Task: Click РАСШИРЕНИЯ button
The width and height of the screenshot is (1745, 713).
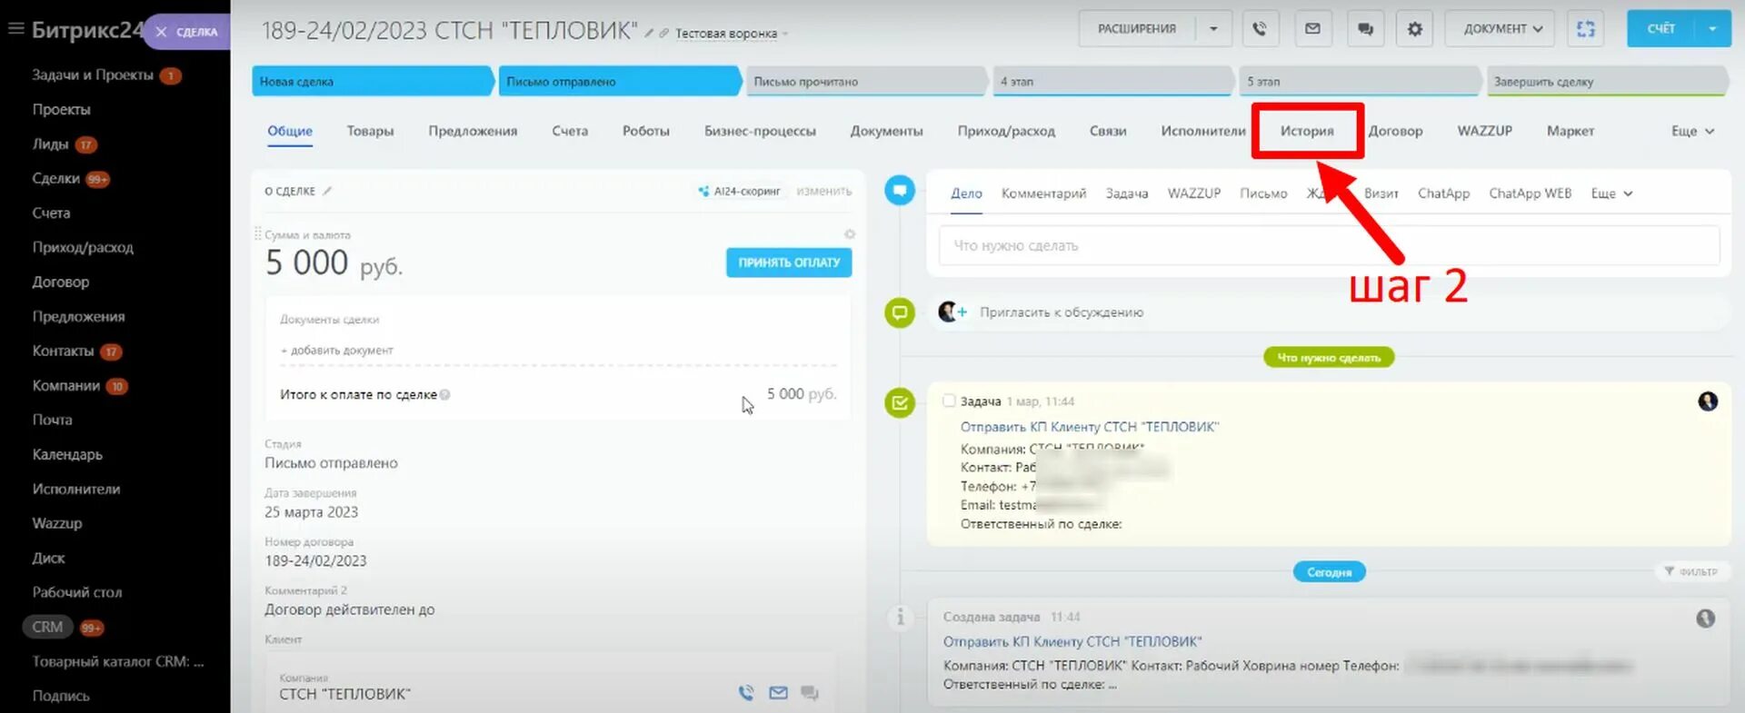Action: pyautogui.click(x=1137, y=29)
